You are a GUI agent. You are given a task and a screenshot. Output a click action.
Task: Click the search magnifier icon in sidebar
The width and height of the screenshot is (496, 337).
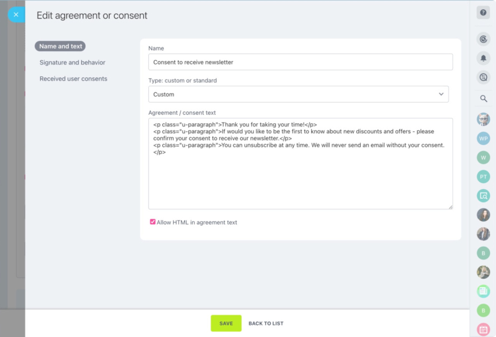[x=483, y=99]
